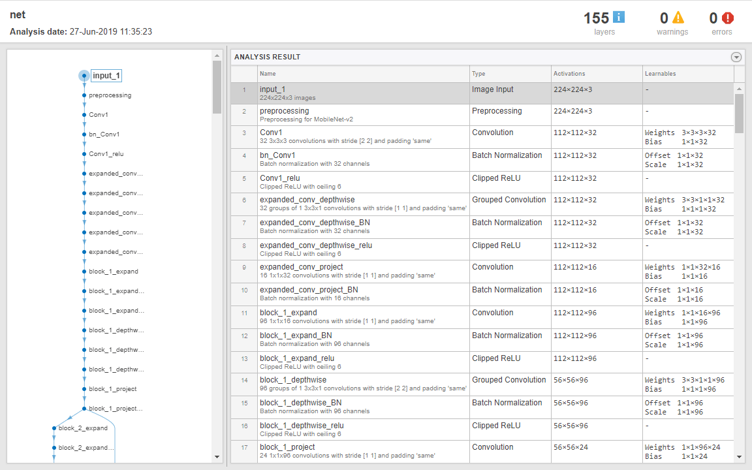Select the block_1_expand_BN table row

coord(482,339)
